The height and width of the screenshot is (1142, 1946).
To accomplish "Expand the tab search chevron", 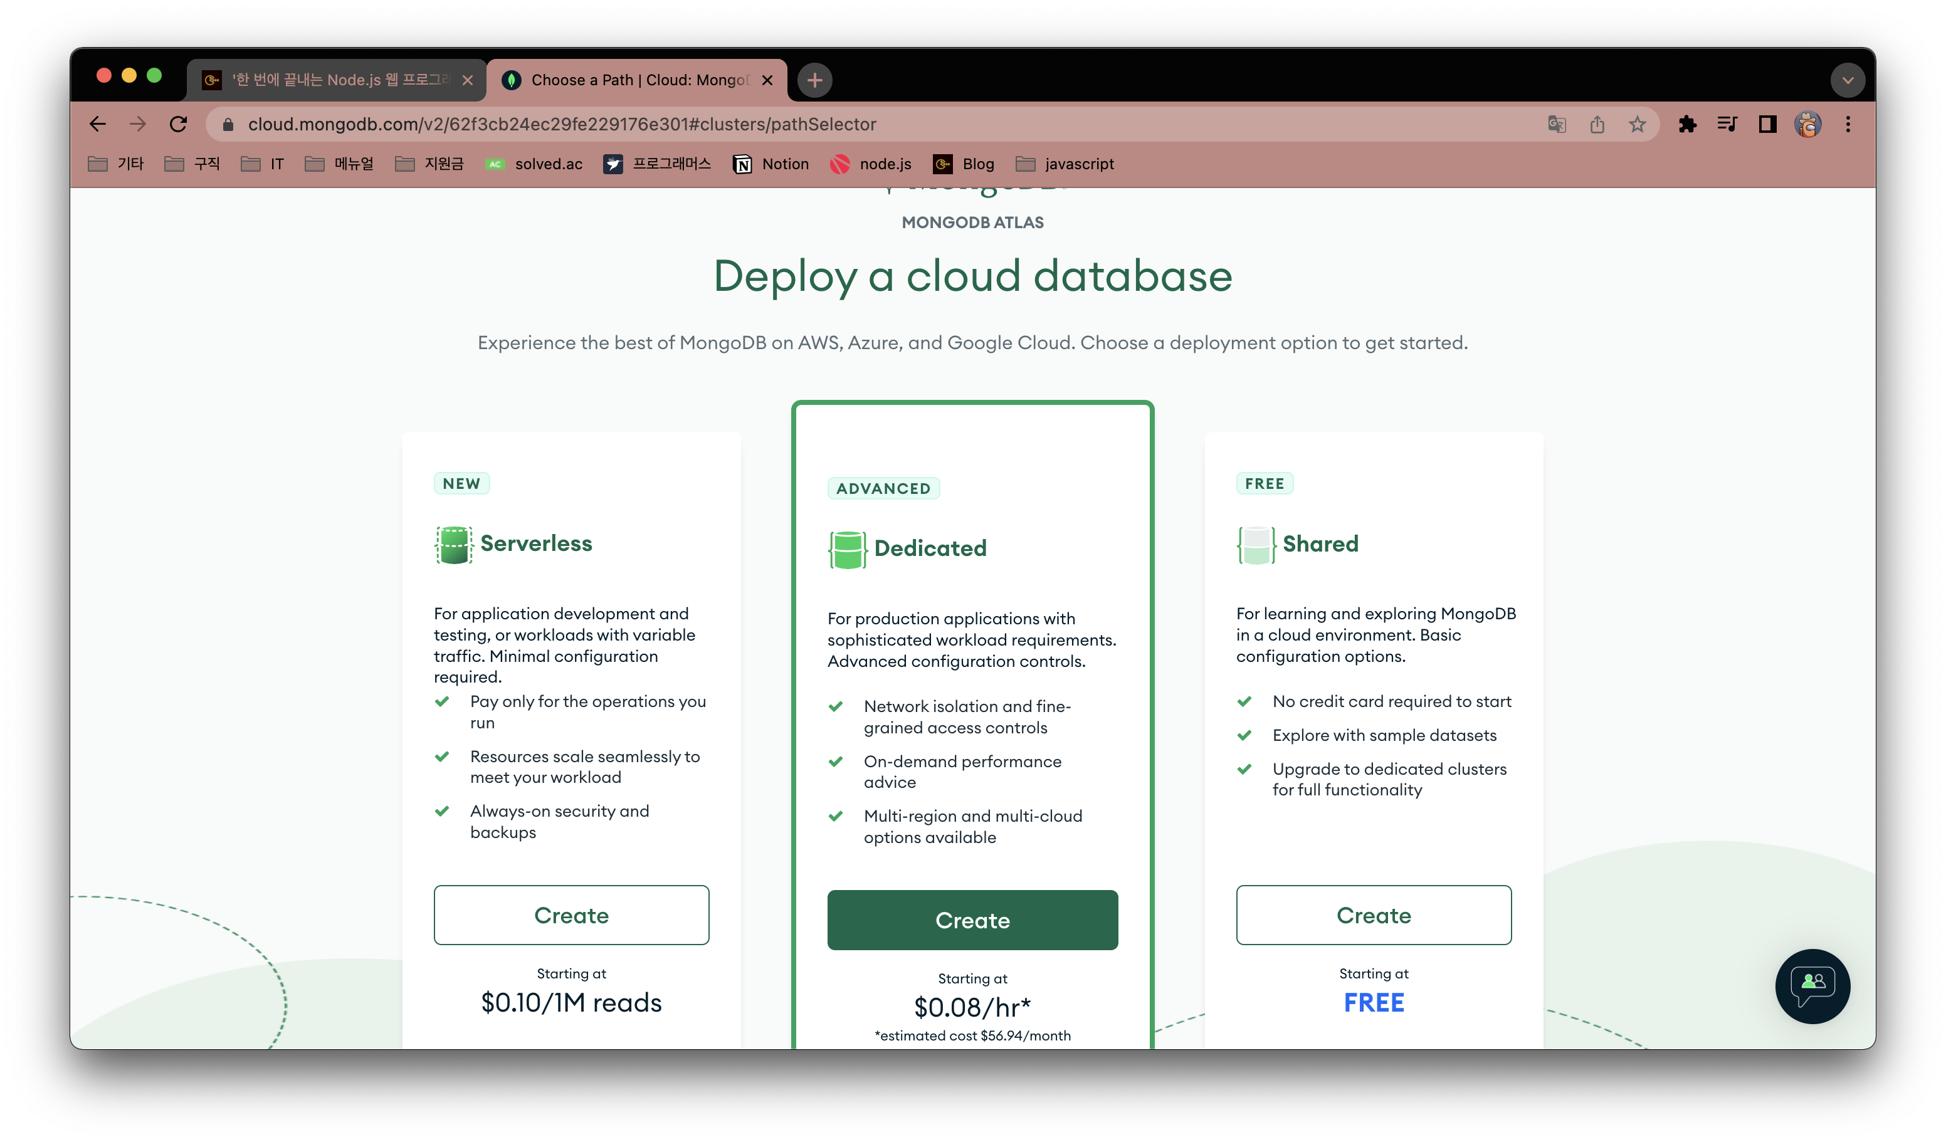I will (1847, 80).
